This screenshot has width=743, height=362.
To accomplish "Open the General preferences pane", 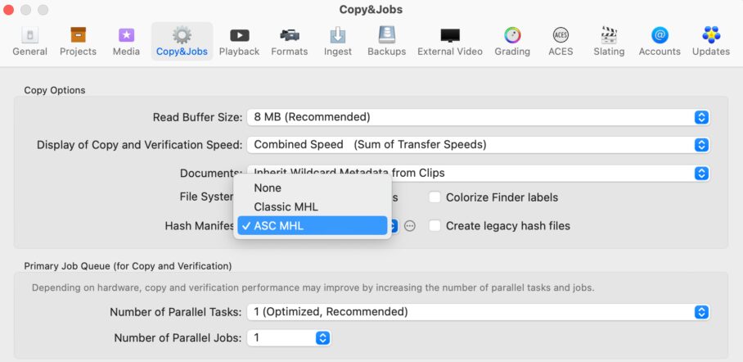I will (x=29, y=42).
